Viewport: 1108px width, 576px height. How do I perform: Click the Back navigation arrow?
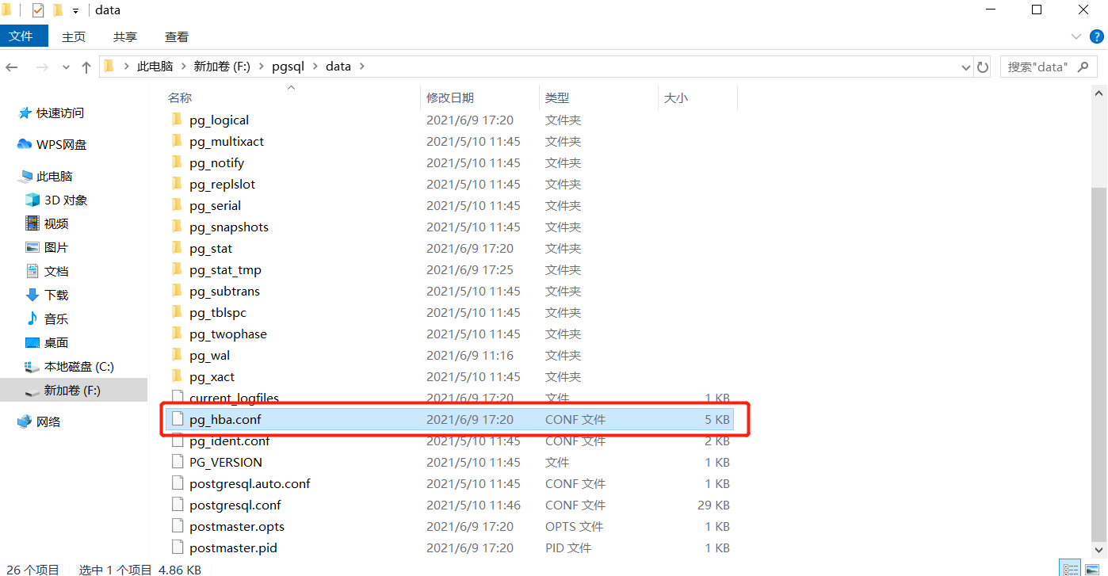(x=12, y=67)
